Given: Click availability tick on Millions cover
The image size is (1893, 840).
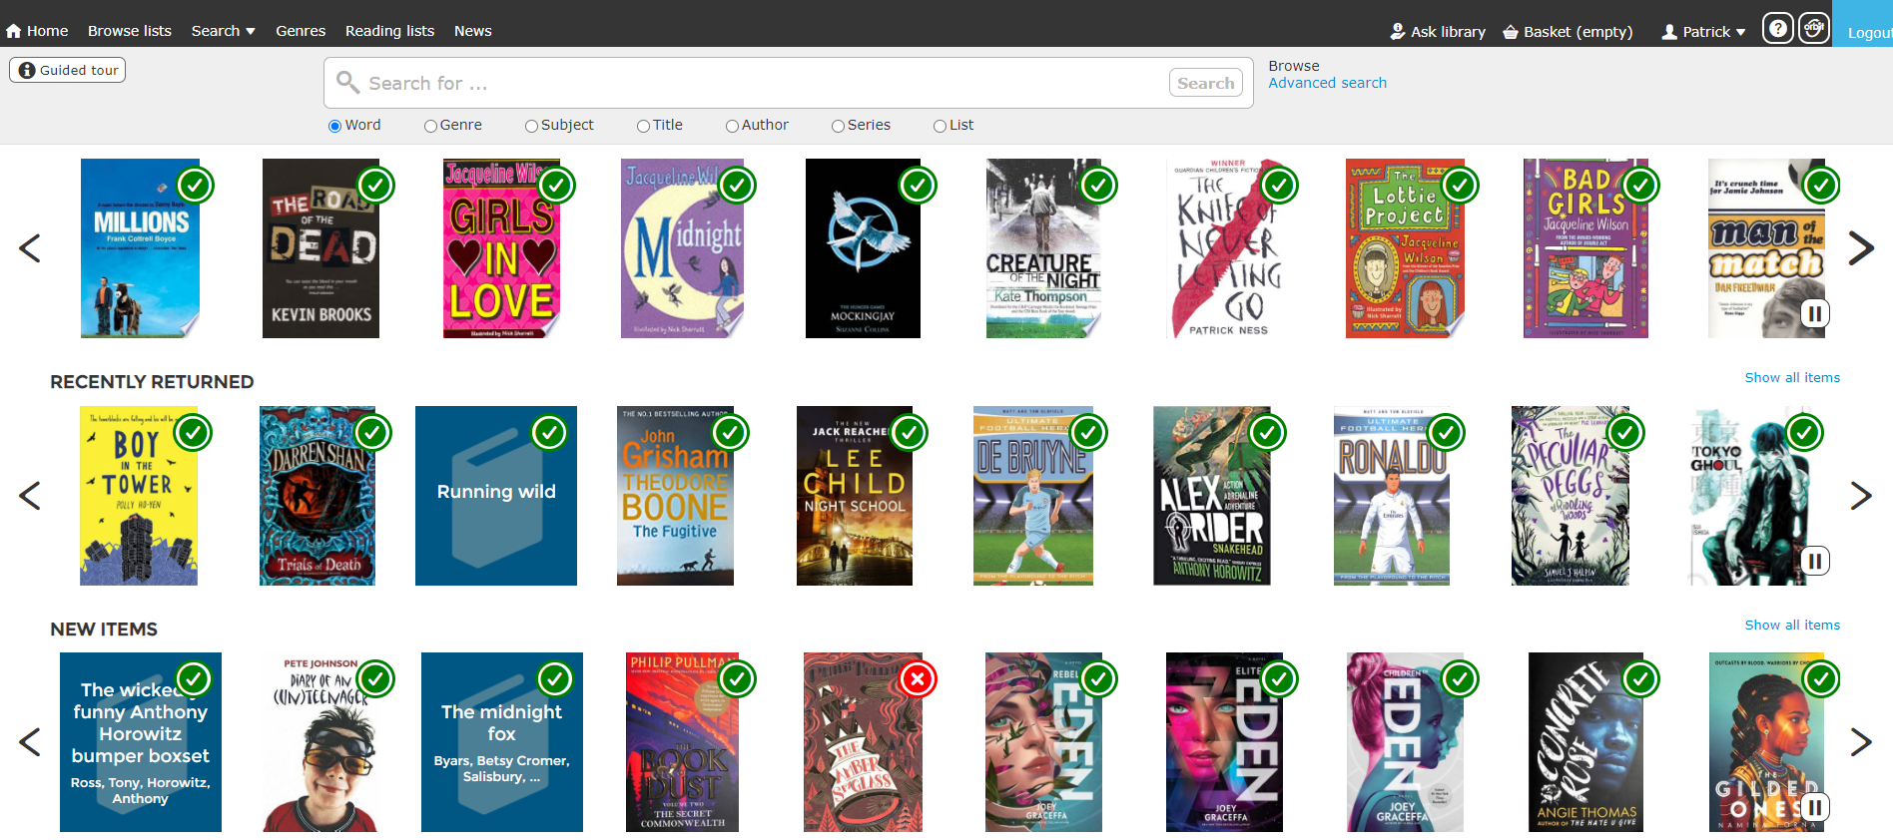Looking at the screenshot, I should point(196,185).
